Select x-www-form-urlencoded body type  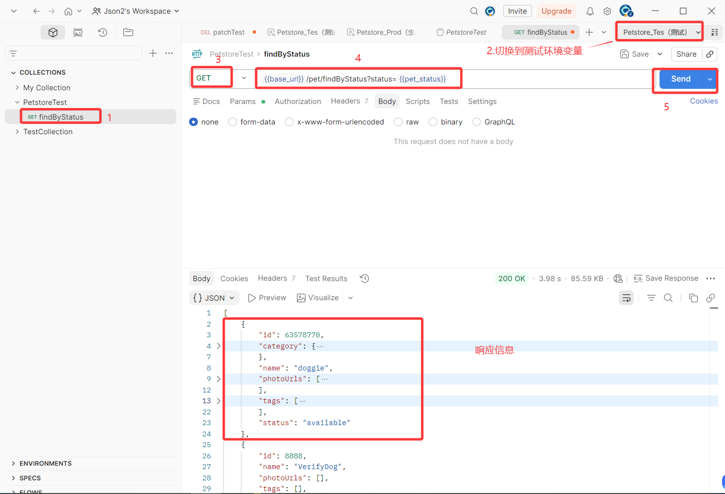coord(289,122)
